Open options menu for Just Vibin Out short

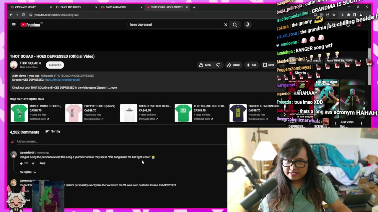pyautogui.click(x=361, y=124)
